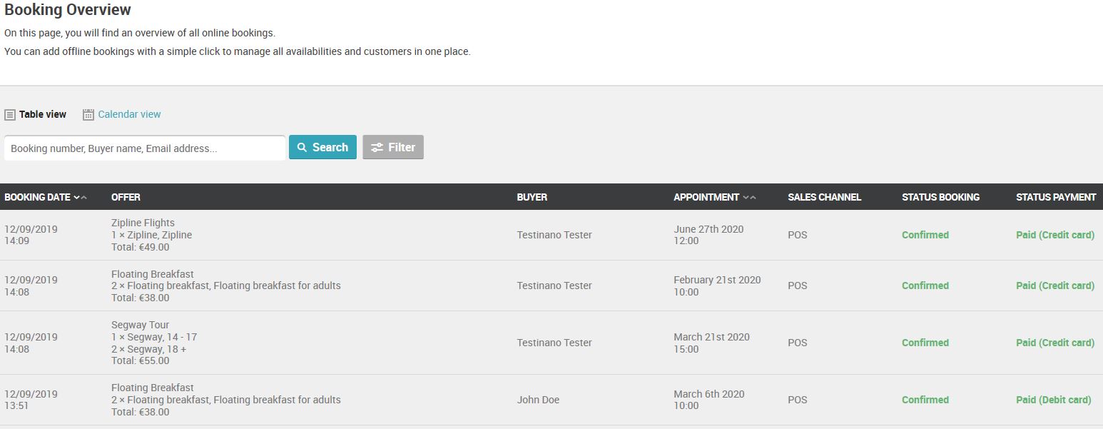Click the Booking Overview page heading

[x=68, y=10]
